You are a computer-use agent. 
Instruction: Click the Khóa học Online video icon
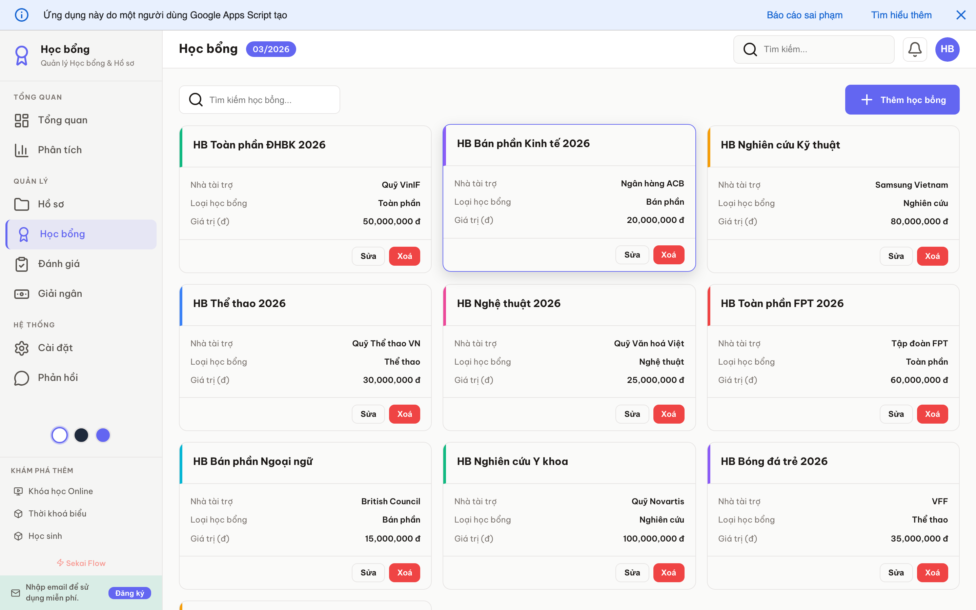pyautogui.click(x=19, y=491)
